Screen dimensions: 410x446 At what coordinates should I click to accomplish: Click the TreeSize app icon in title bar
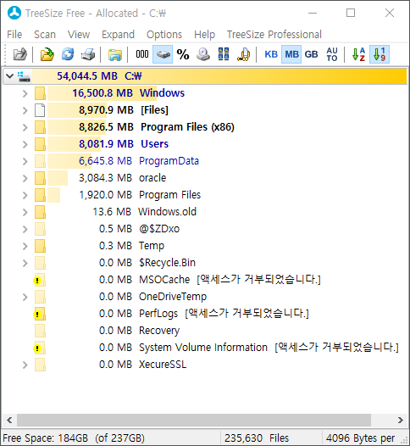click(14, 13)
